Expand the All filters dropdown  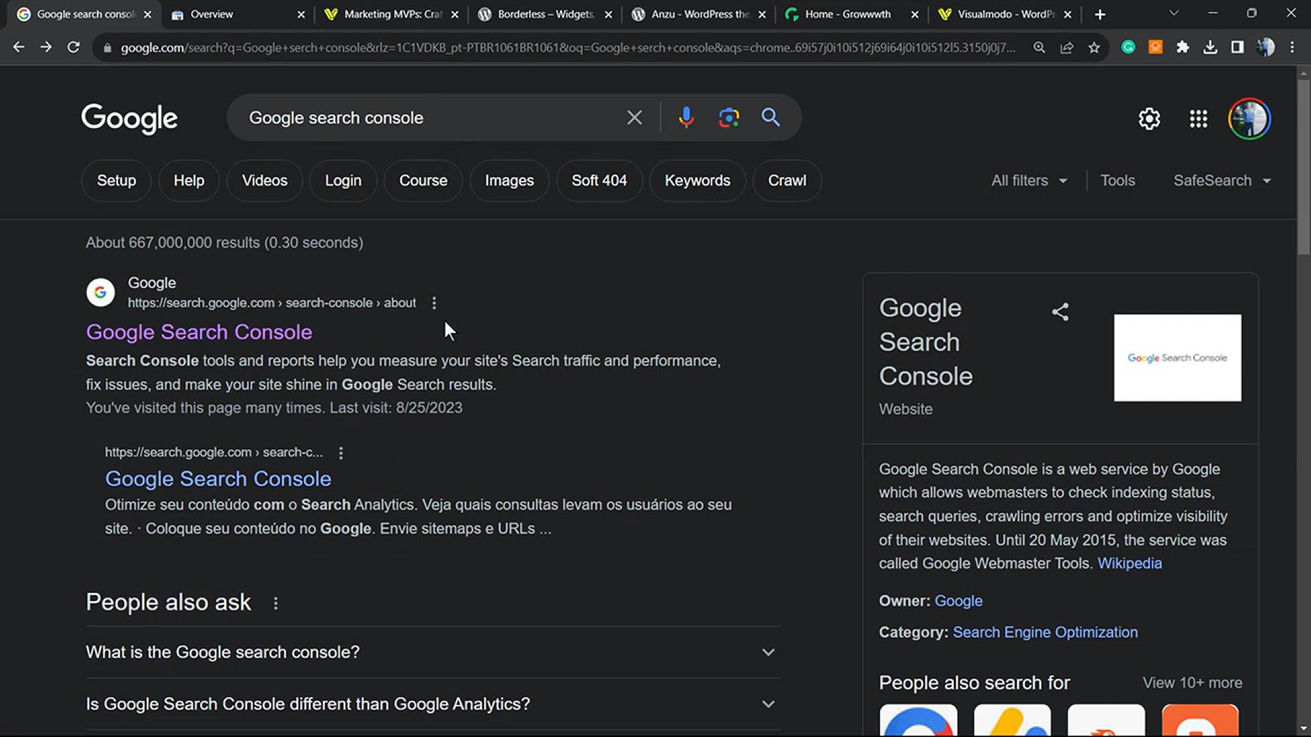coord(1029,181)
